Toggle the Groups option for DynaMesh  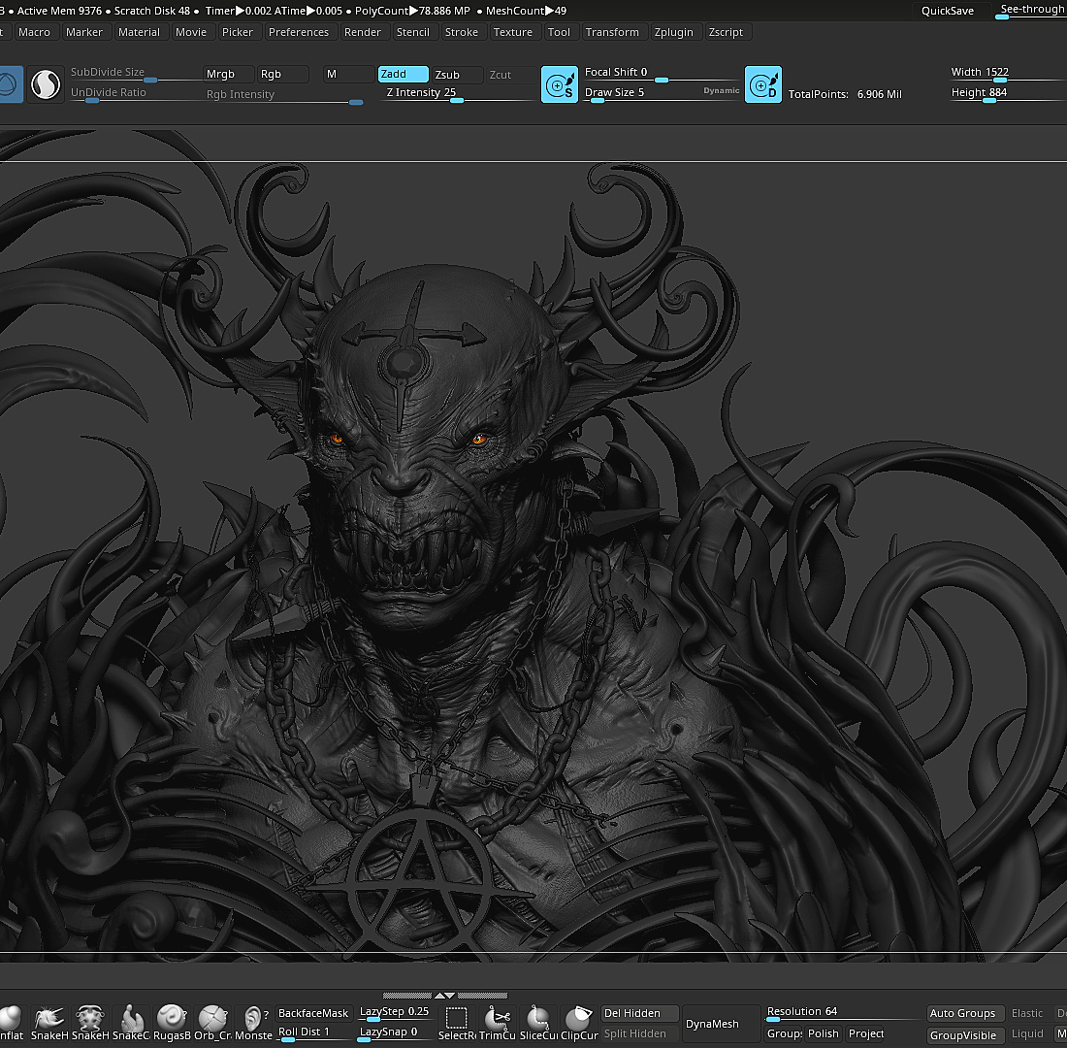[x=784, y=1033]
